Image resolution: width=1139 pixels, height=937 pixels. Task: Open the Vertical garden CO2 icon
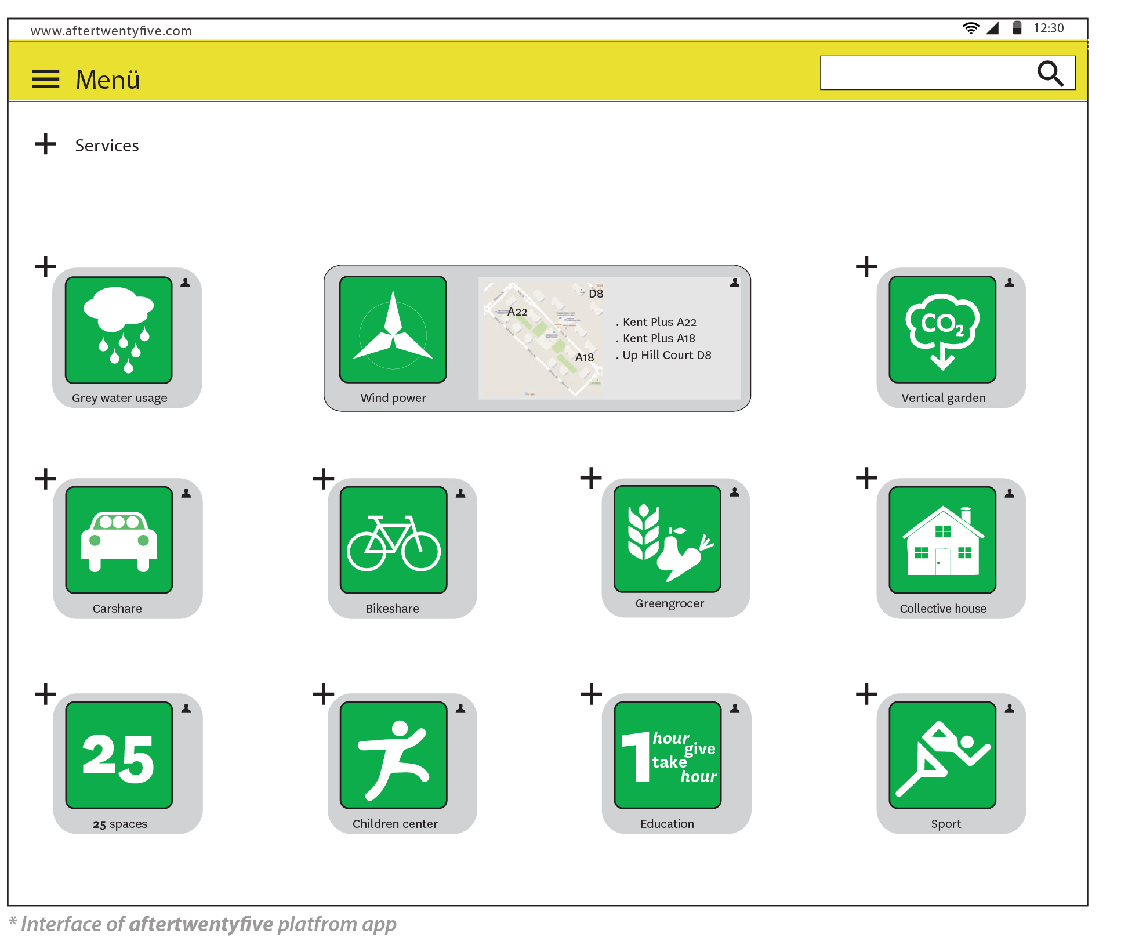pos(942,329)
